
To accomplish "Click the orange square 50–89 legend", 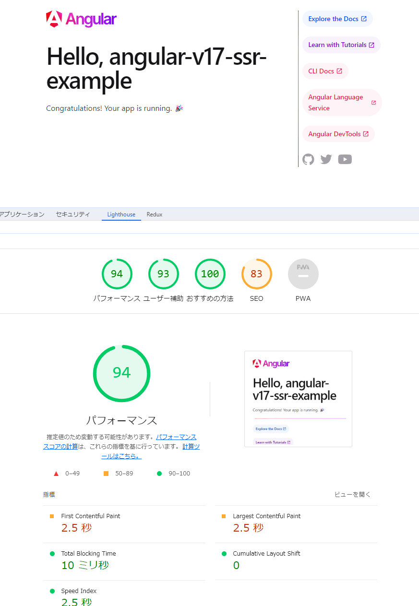I will (x=119, y=474).
